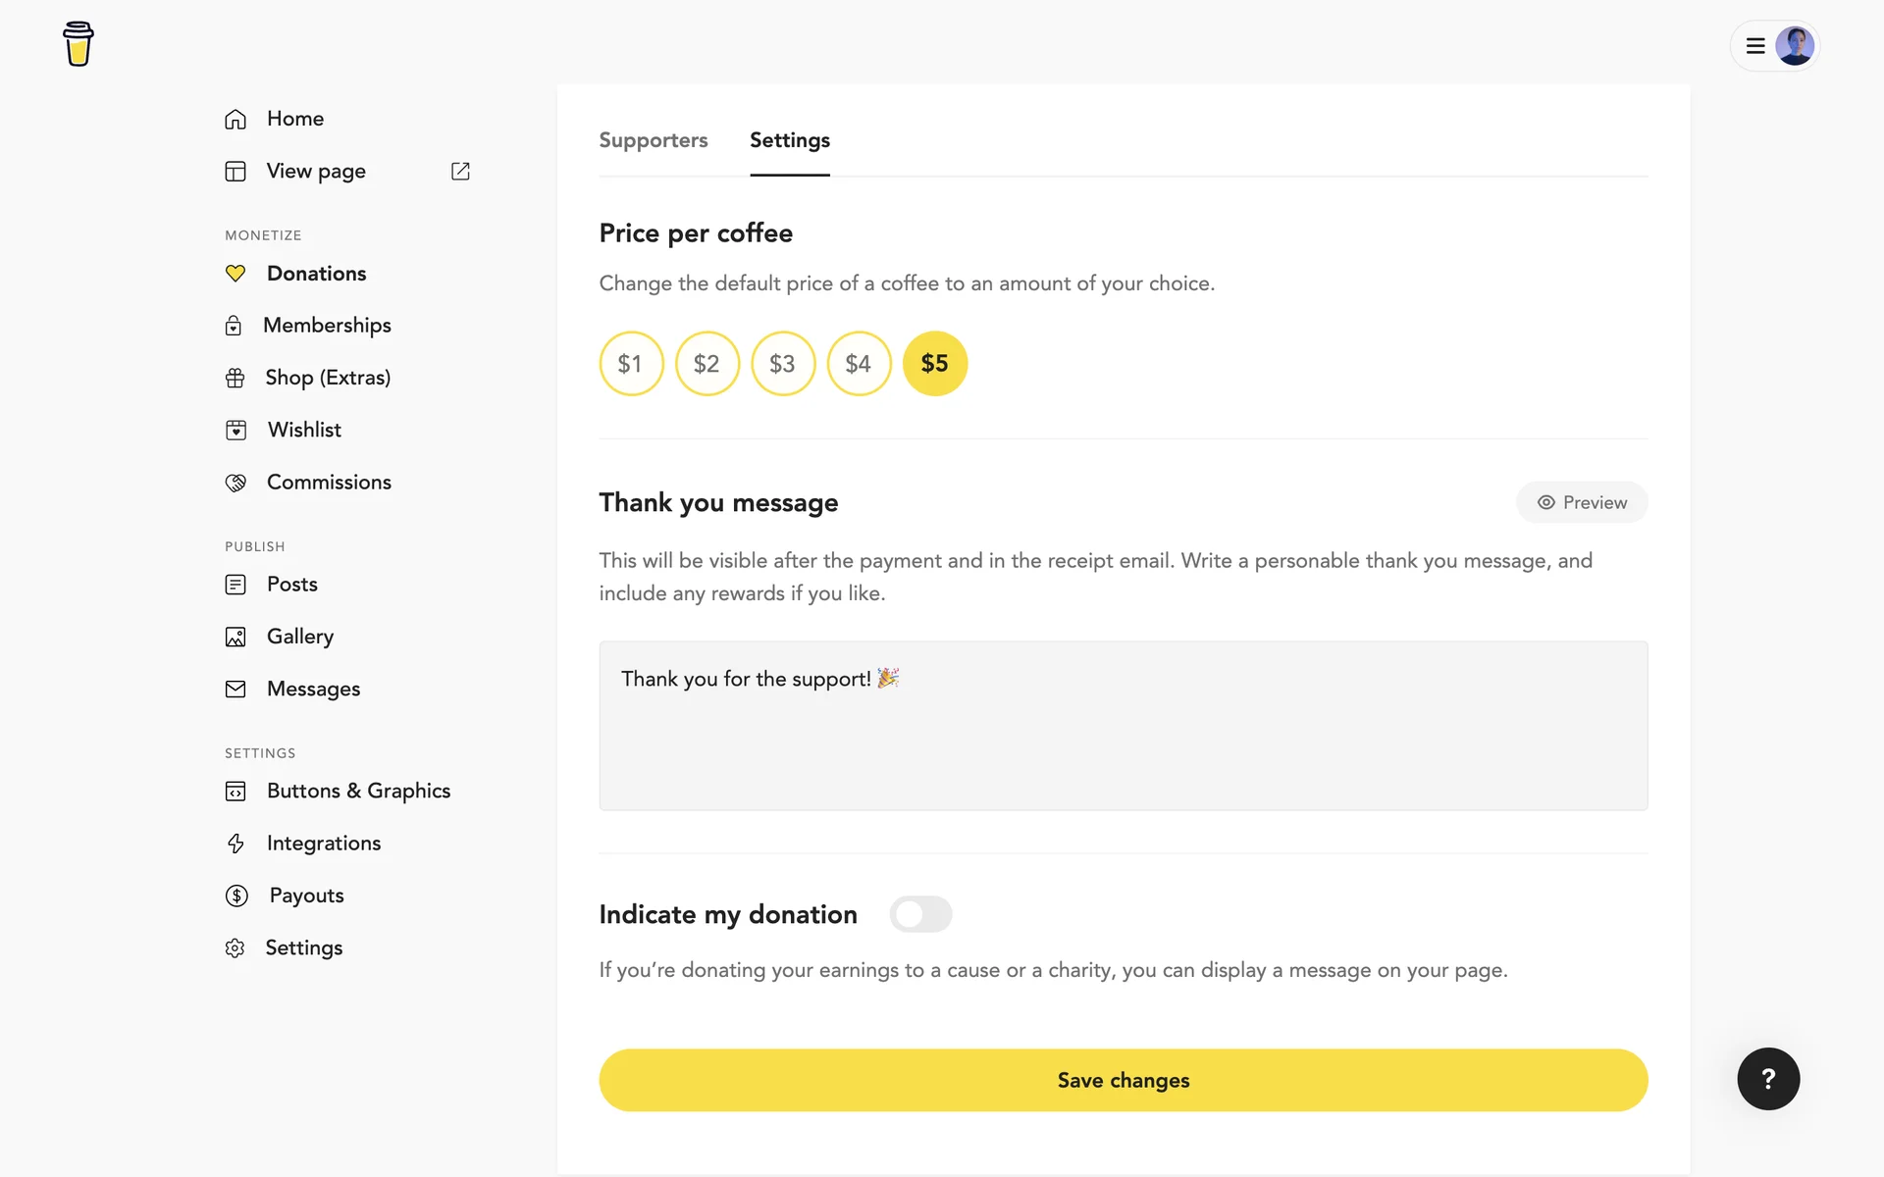Open Memberships via its lock icon
Image resolution: width=1884 pixels, height=1177 pixels.
tap(234, 326)
